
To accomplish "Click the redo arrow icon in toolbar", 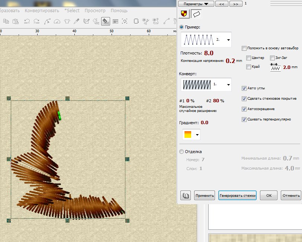I will click(x=37, y=21).
